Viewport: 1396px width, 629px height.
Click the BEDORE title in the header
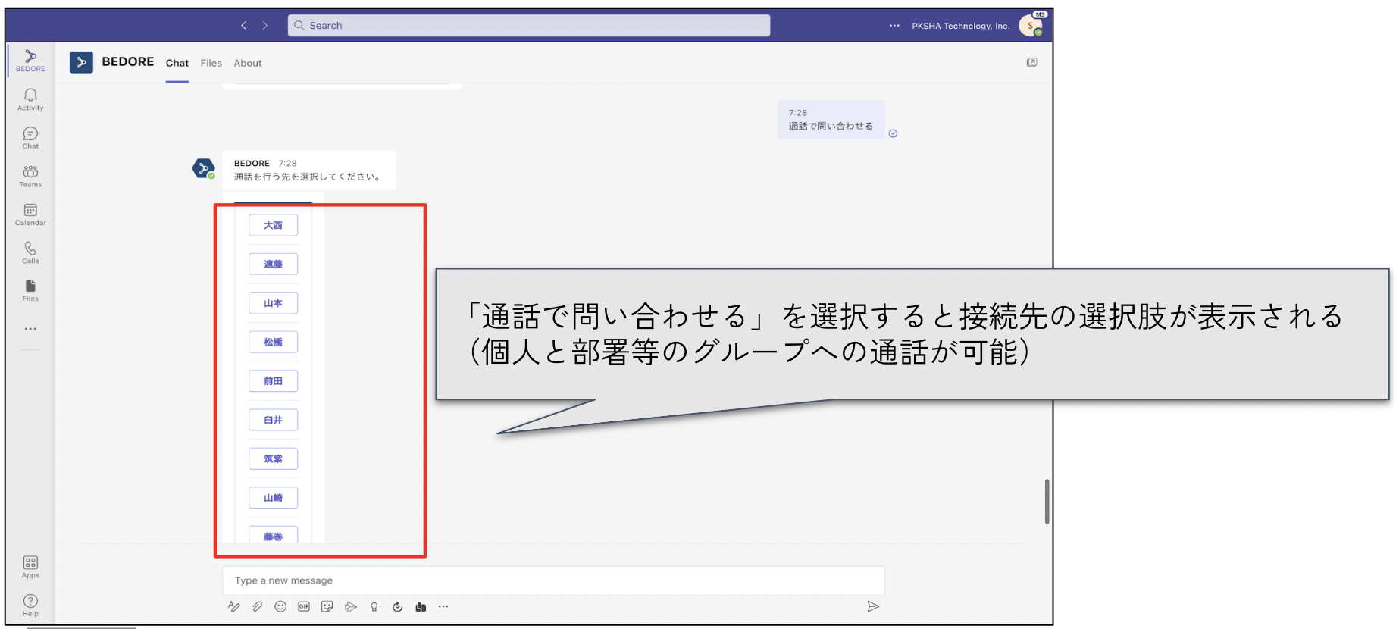(x=127, y=61)
